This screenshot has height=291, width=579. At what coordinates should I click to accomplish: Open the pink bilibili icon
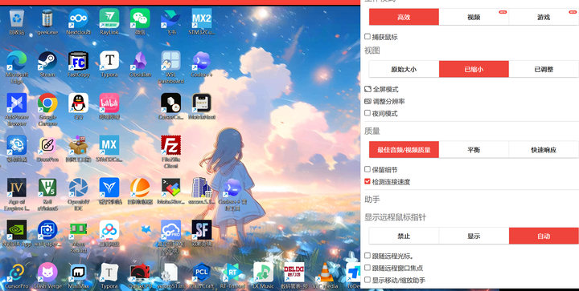[x=109, y=103]
